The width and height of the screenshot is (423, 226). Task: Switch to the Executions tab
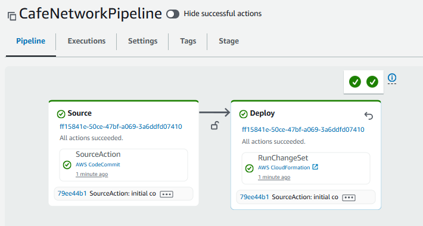coord(86,41)
